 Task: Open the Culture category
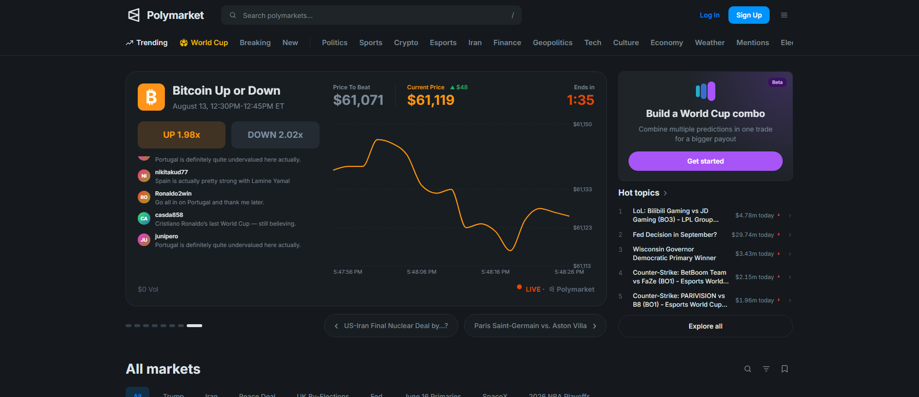point(626,43)
